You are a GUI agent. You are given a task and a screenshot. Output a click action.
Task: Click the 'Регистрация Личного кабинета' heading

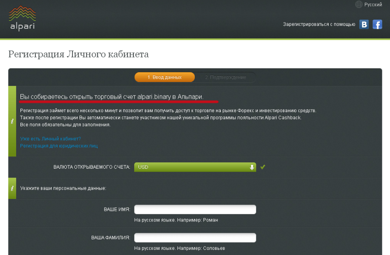click(78, 54)
